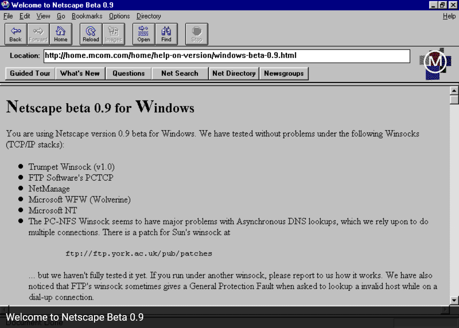459x328 pixels.
Task: Click the Net Search button
Action: (x=180, y=73)
